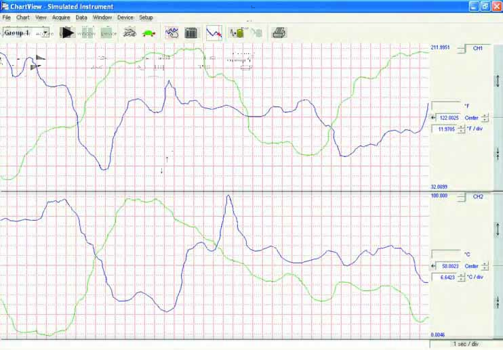
Task: Click the 1 sec / div status field
Action: 466,344
